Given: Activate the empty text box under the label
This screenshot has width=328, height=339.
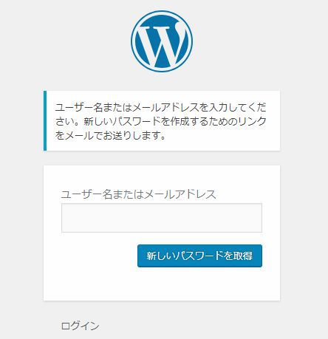Looking at the screenshot, I should click(x=162, y=218).
